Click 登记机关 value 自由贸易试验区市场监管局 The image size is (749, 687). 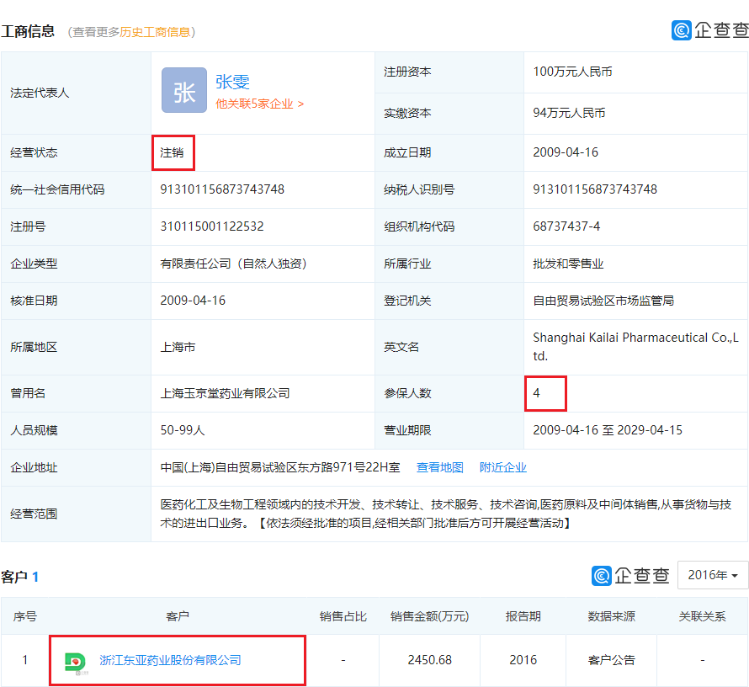(603, 301)
